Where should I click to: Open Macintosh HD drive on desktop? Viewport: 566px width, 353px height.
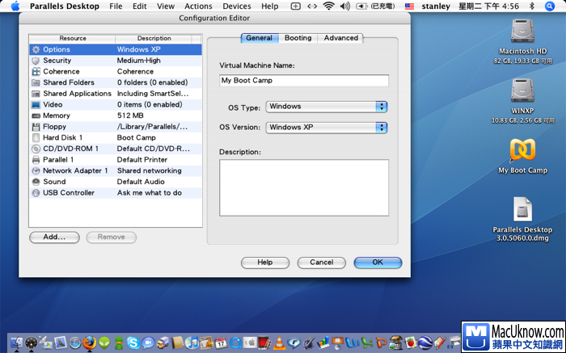click(522, 32)
